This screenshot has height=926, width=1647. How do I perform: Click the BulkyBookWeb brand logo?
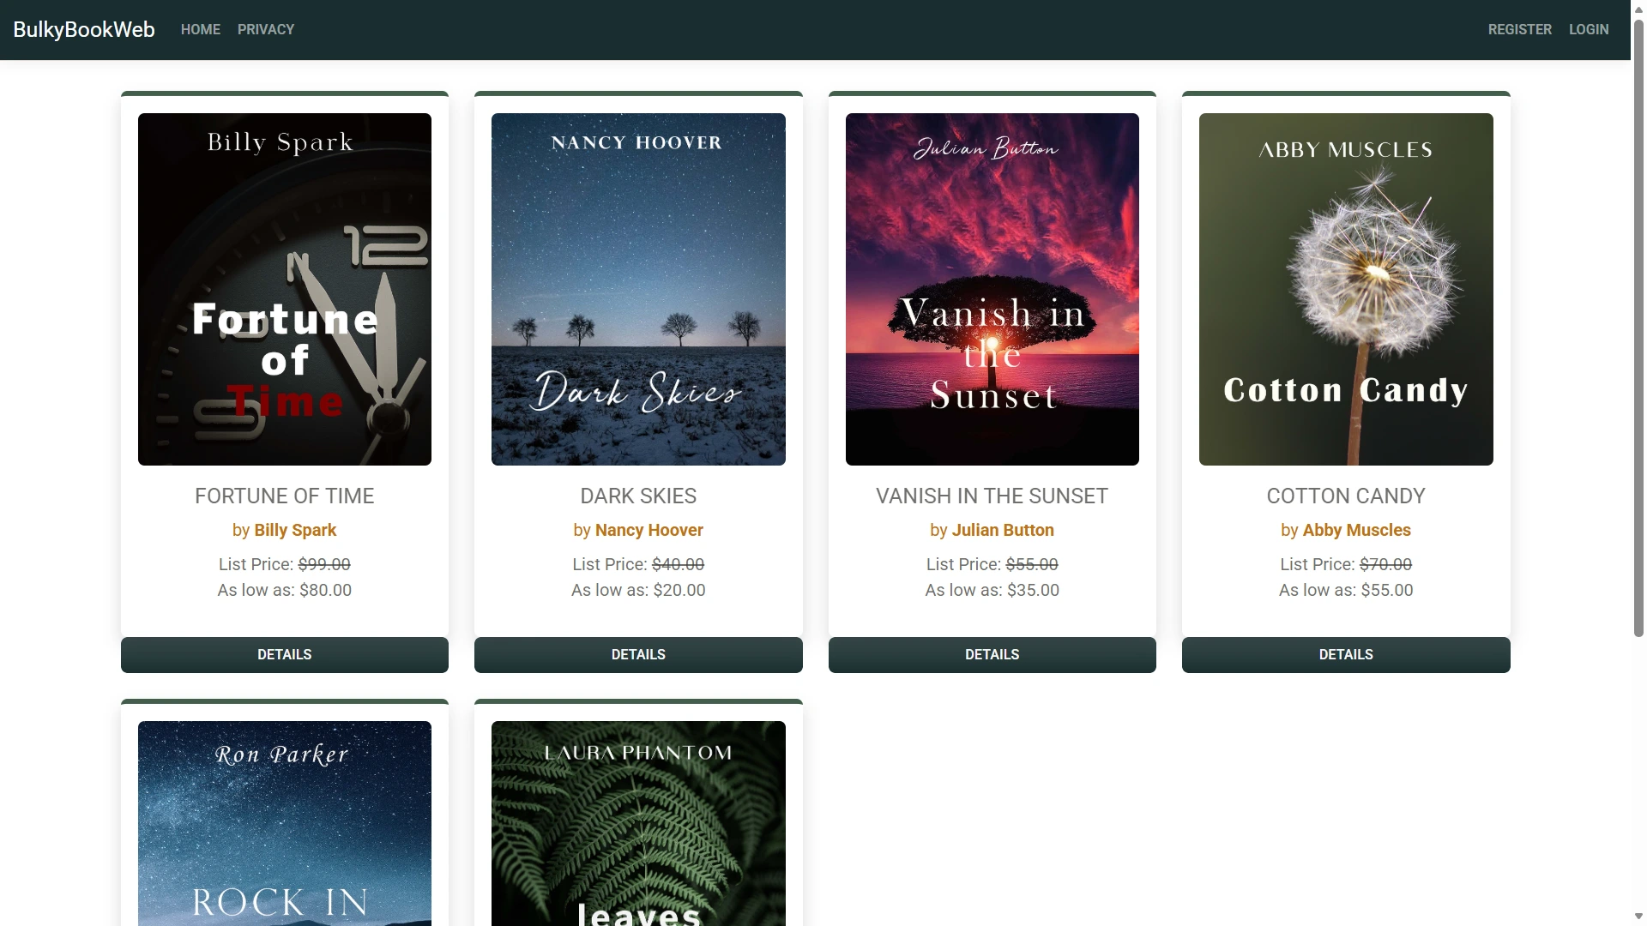point(84,29)
